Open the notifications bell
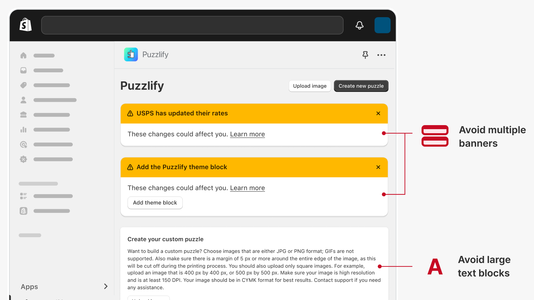This screenshot has height=300, width=534. (360, 25)
